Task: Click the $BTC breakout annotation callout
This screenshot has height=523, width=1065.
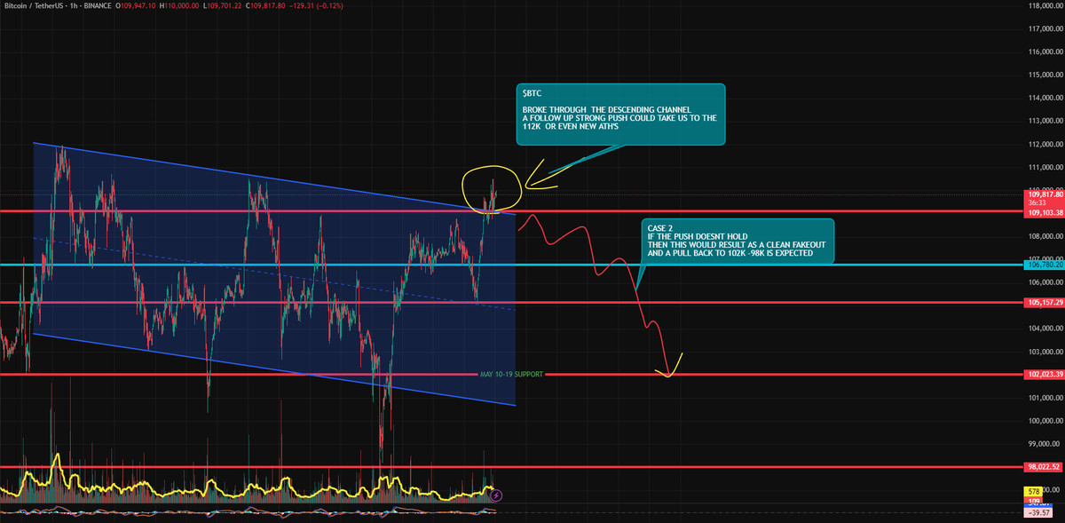Action: click(x=621, y=113)
